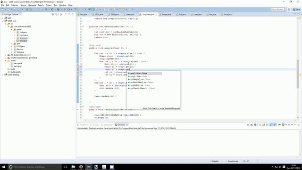Screen dimensions: 302x170
Task: Collapse the assets folder node
Action: pyautogui.click(x=6, y=60)
